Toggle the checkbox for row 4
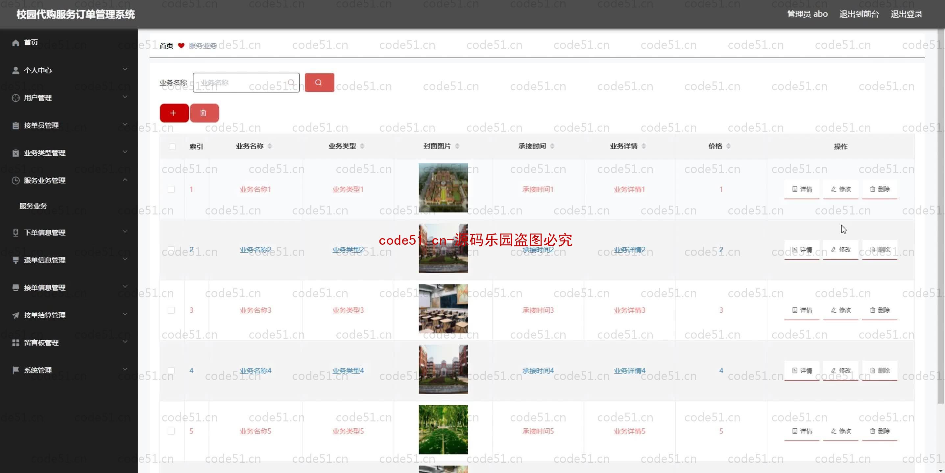 click(x=172, y=371)
